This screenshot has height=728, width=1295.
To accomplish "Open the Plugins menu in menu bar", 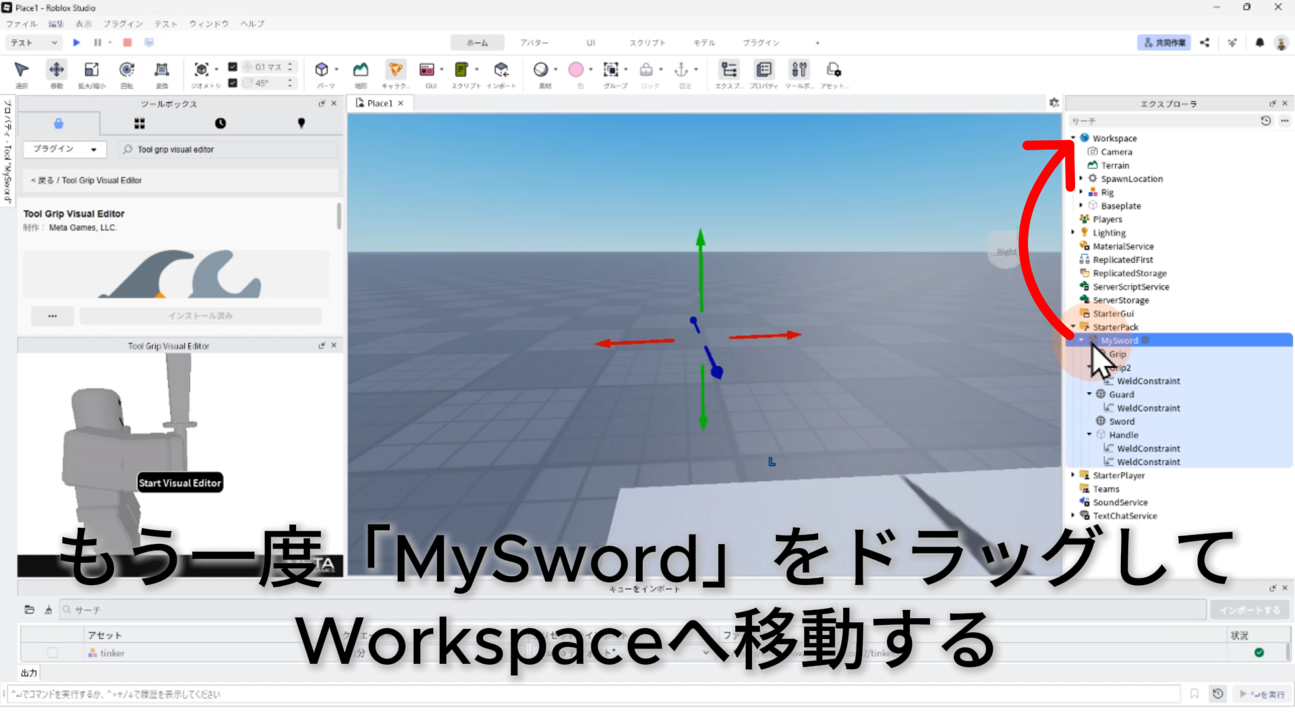I will click(x=123, y=24).
